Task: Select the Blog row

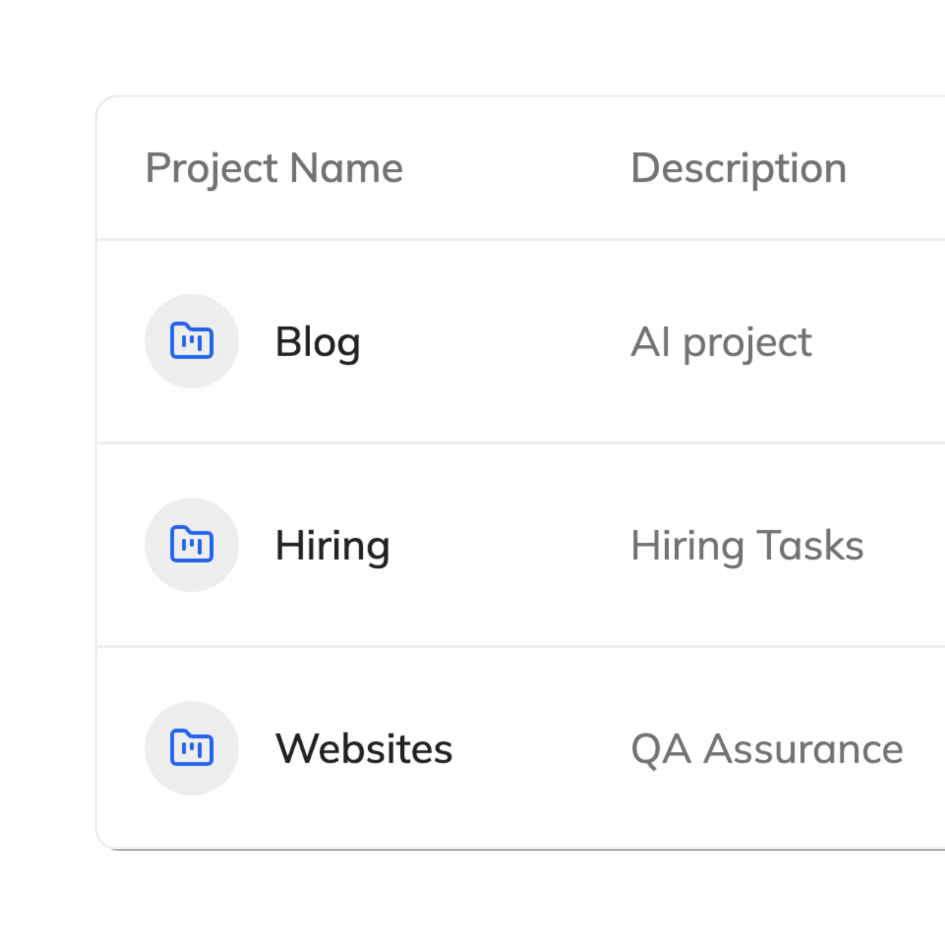Action: click(x=472, y=341)
